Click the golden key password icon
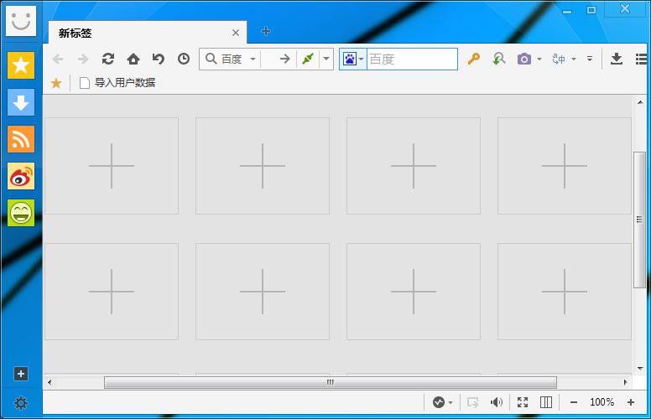Image resolution: width=651 pixels, height=419 pixels. (x=474, y=59)
